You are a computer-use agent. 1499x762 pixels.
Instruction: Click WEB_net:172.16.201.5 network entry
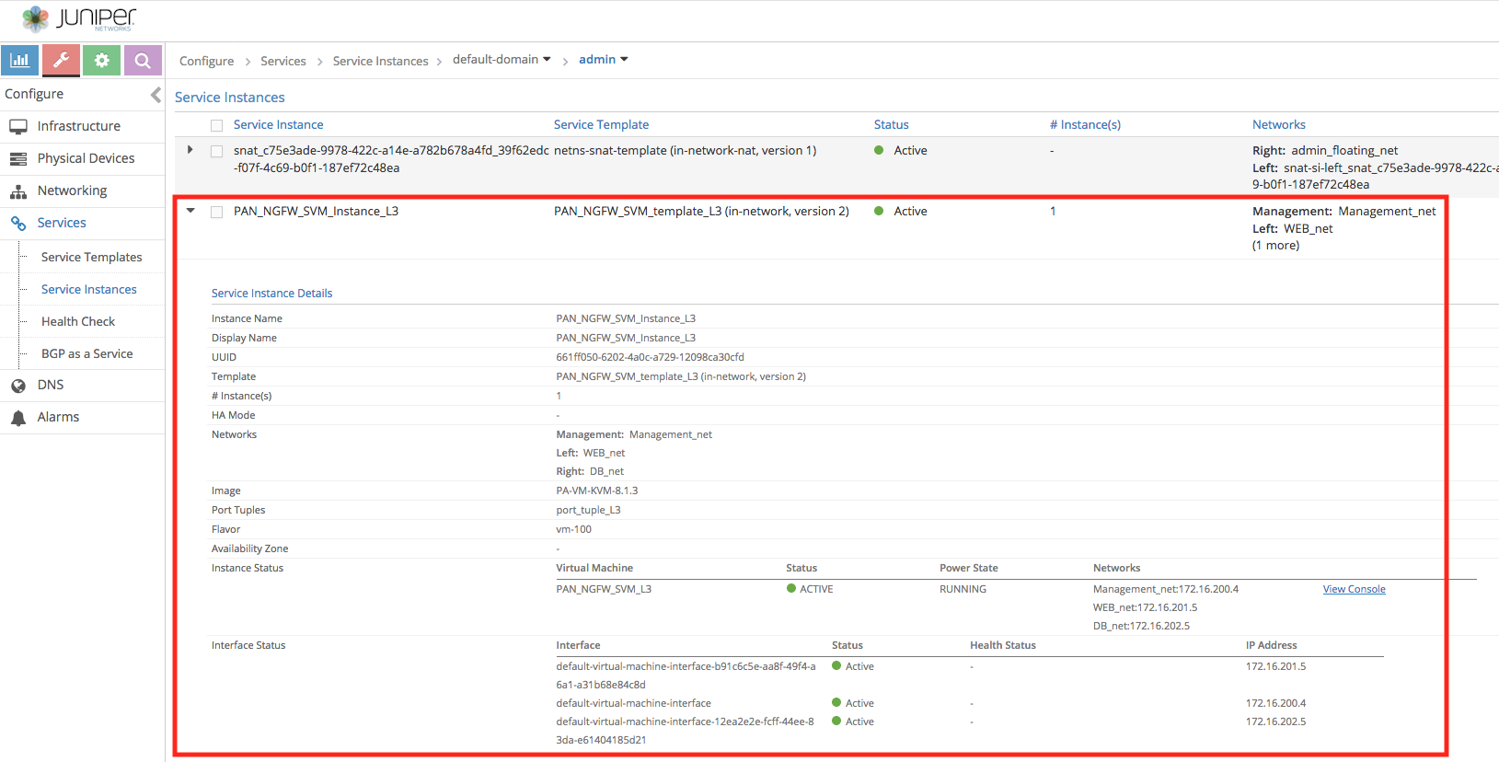(1145, 607)
